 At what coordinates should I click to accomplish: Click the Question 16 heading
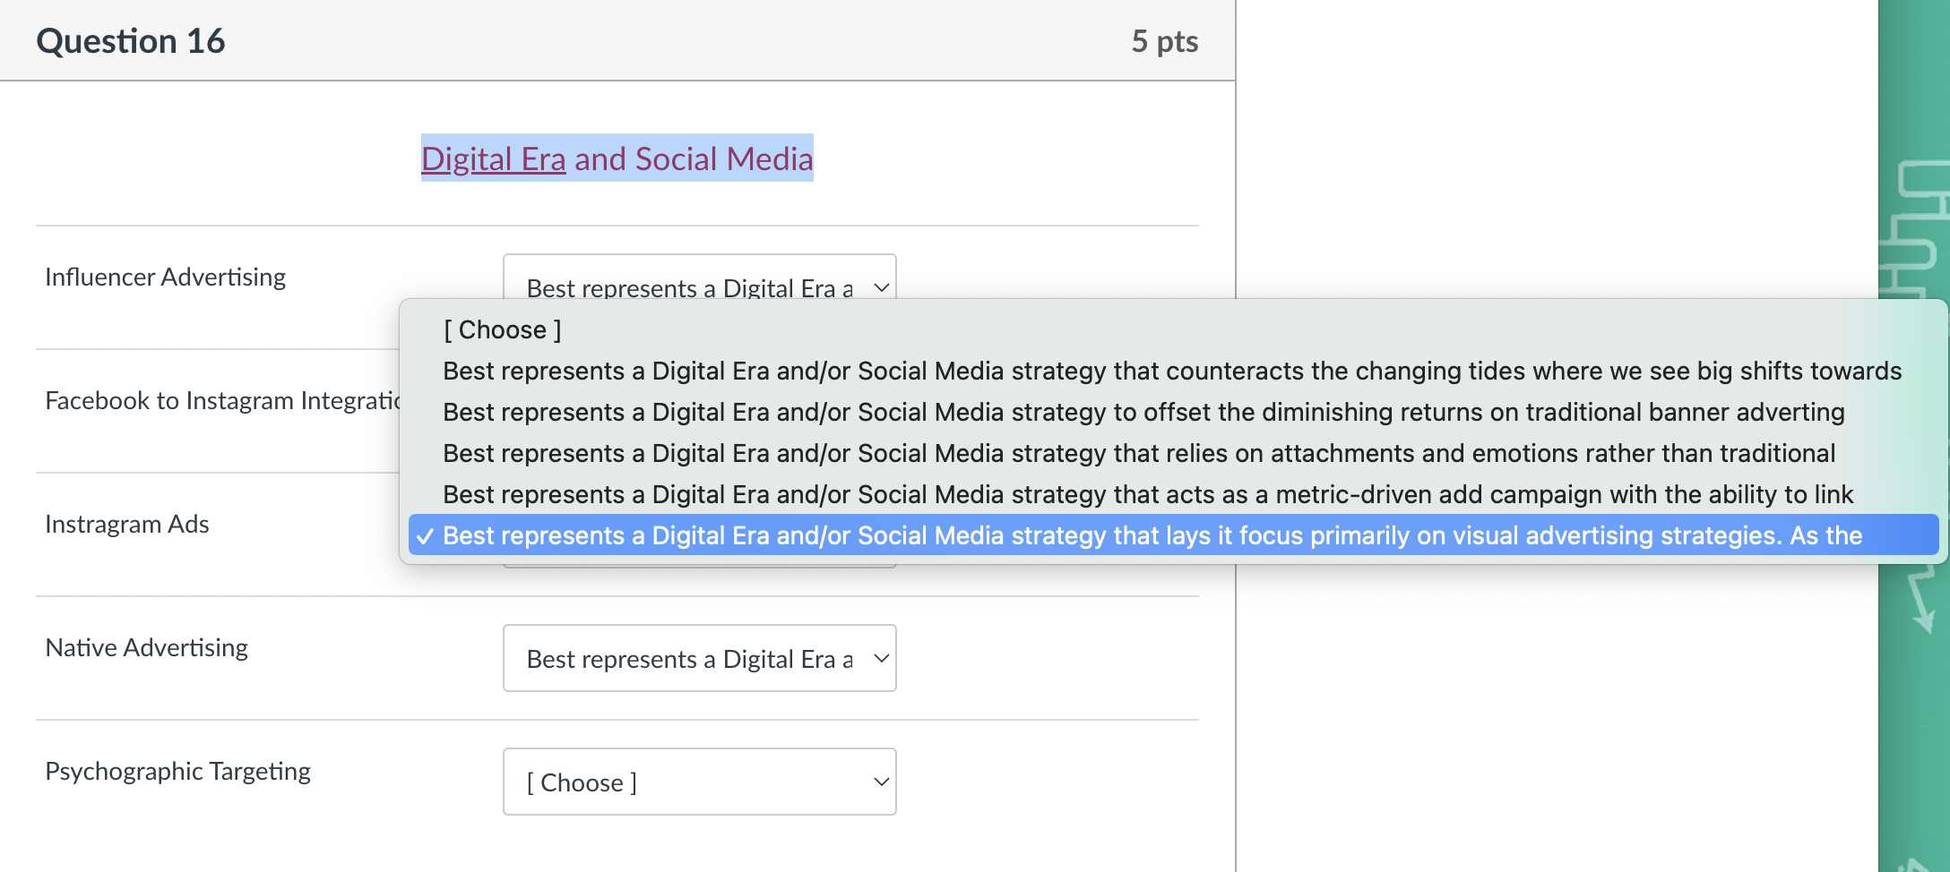tap(131, 41)
